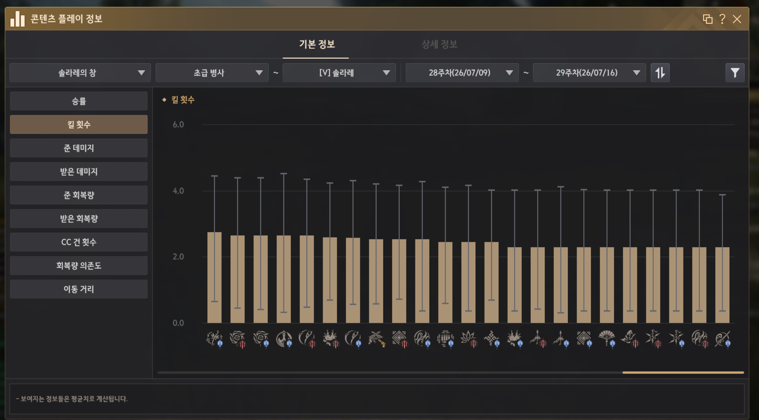This screenshot has height=420, width=759.
Task: Open the 솔라레의 창 content dropdown
Action: (80, 73)
